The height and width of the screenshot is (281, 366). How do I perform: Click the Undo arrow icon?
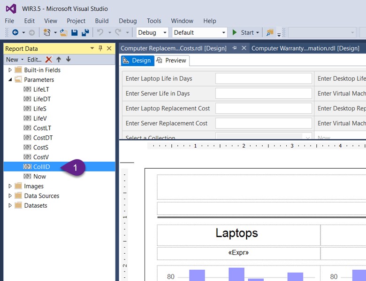(100, 32)
